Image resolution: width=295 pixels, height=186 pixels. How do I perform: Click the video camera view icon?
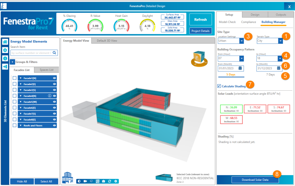[85, 181]
